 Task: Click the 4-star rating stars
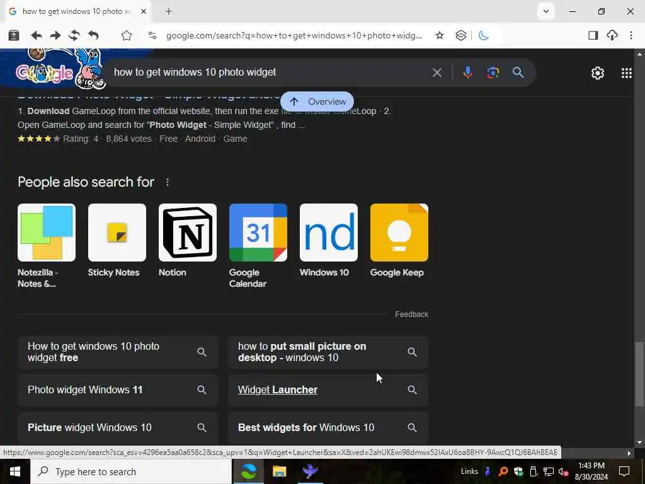38,139
